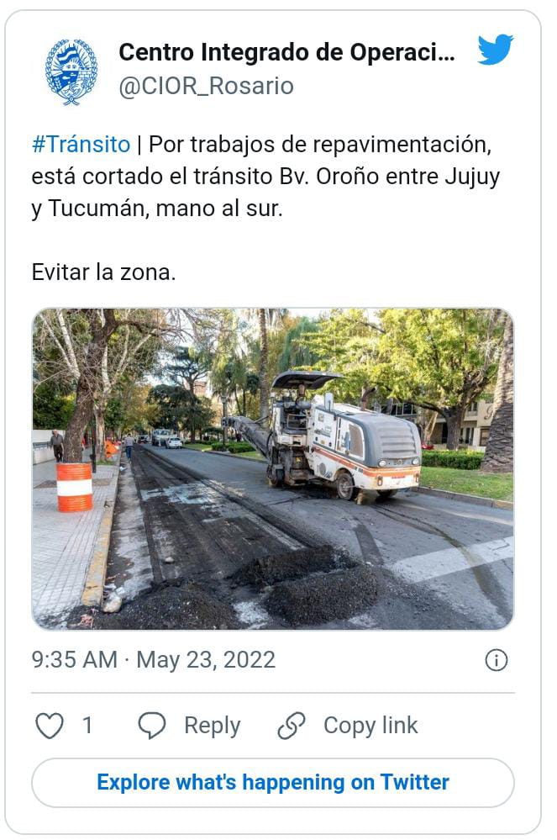Click the like count number 1
Viewport: 557px width, 840px height.
[x=87, y=726]
